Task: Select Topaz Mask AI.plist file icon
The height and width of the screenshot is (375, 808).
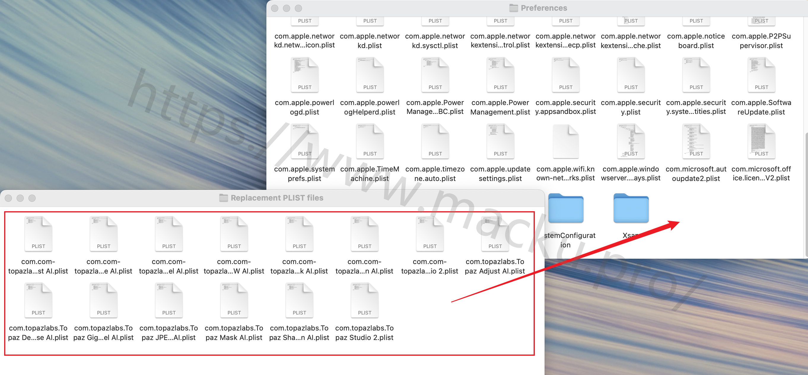Action: click(x=234, y=300)
